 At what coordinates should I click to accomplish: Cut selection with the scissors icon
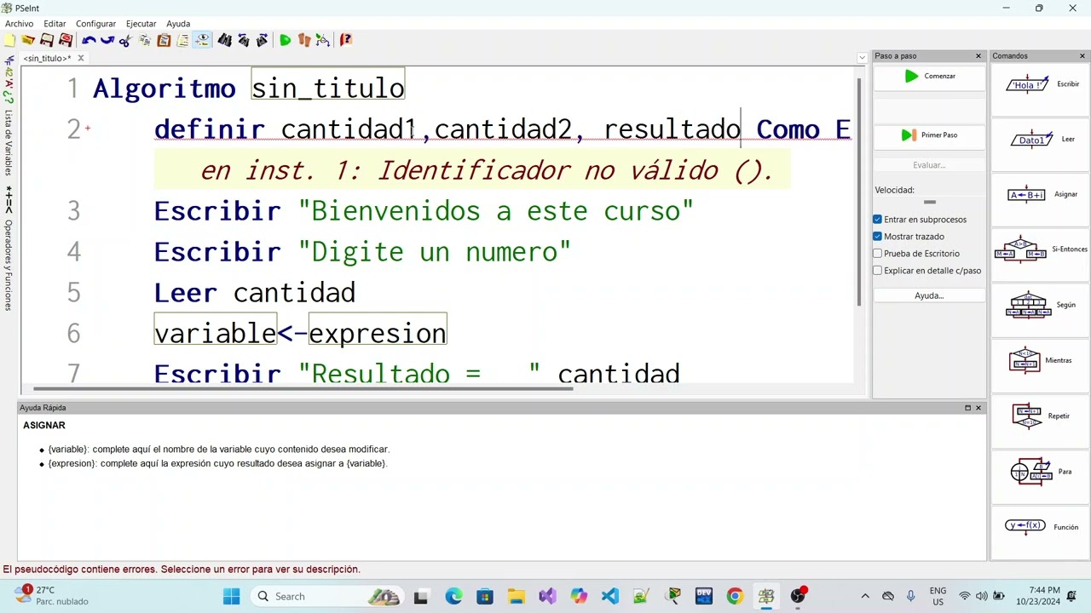125,40
